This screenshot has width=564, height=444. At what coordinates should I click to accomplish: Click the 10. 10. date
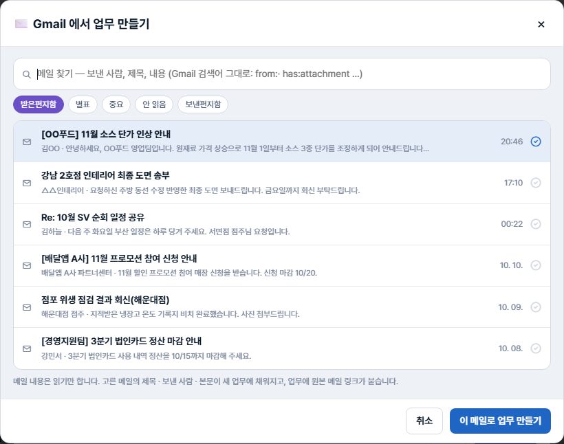pos(511,265)
